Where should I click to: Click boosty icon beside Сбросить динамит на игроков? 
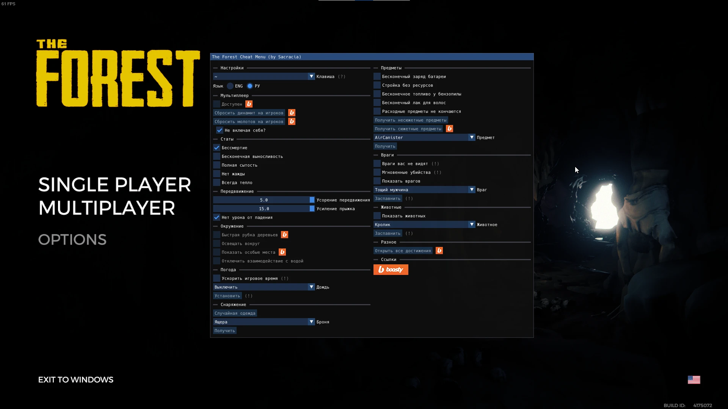[x=292, y=113]
